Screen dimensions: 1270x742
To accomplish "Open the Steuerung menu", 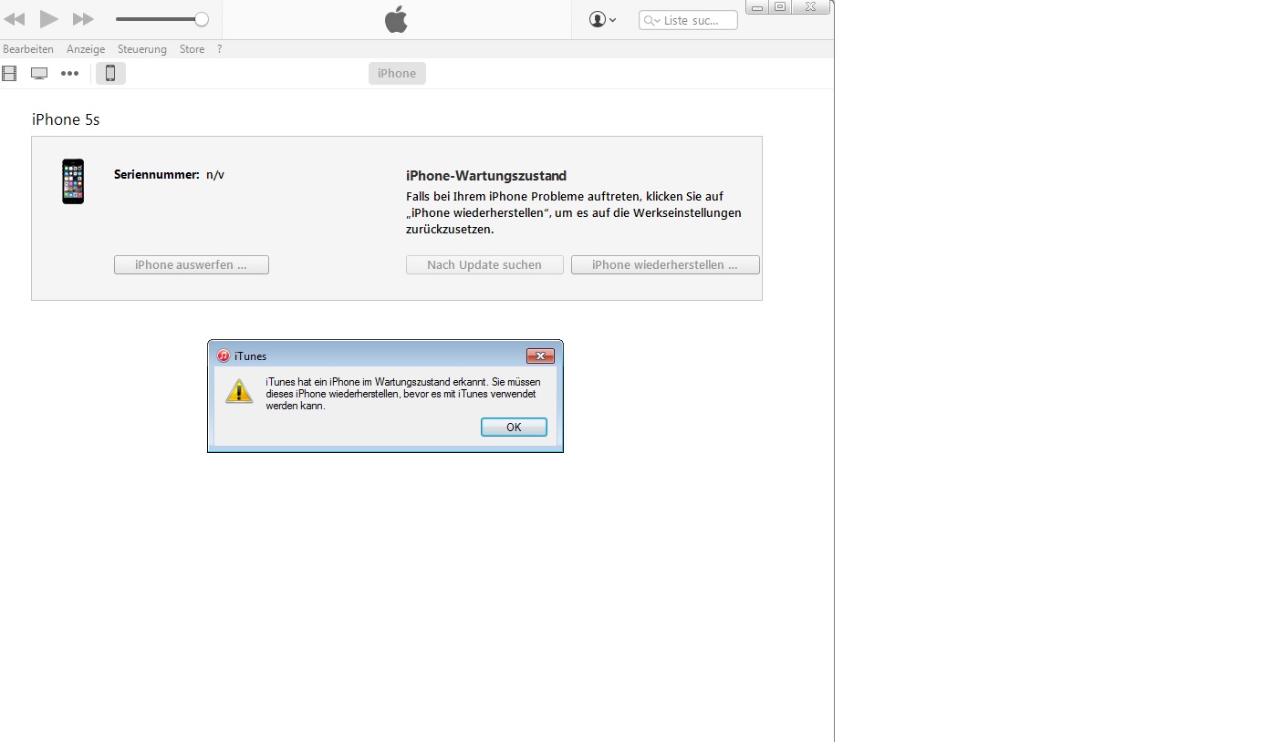I will click(142, 49).
